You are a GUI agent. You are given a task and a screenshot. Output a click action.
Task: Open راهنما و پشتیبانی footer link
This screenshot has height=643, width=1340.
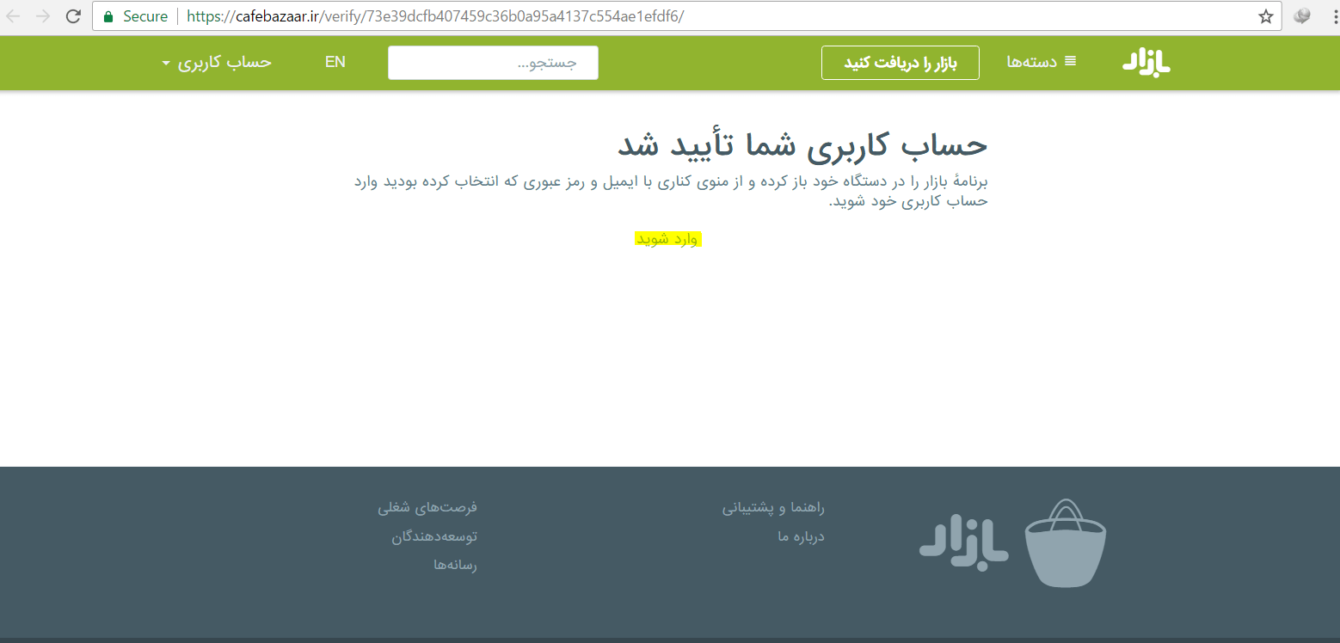(773, 508)
